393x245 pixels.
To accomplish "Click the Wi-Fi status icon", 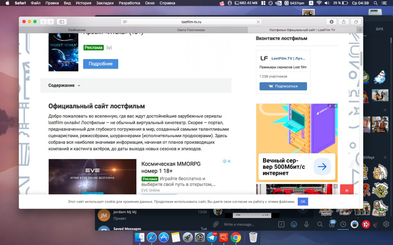I will coord(319,3).
